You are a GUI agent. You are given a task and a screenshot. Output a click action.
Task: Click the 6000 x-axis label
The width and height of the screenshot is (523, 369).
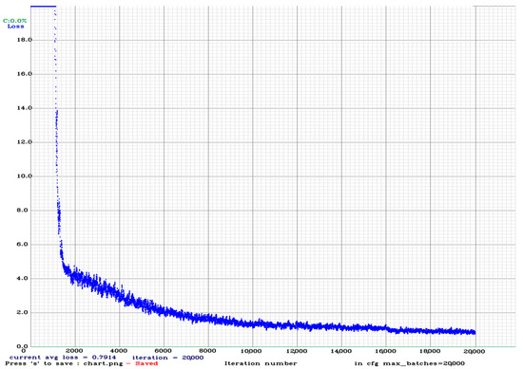(x=164, y=351)
